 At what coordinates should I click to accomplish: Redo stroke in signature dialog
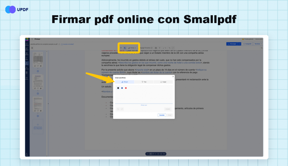click(122, 109)
